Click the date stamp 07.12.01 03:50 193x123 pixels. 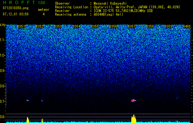(x=16, y=14)
